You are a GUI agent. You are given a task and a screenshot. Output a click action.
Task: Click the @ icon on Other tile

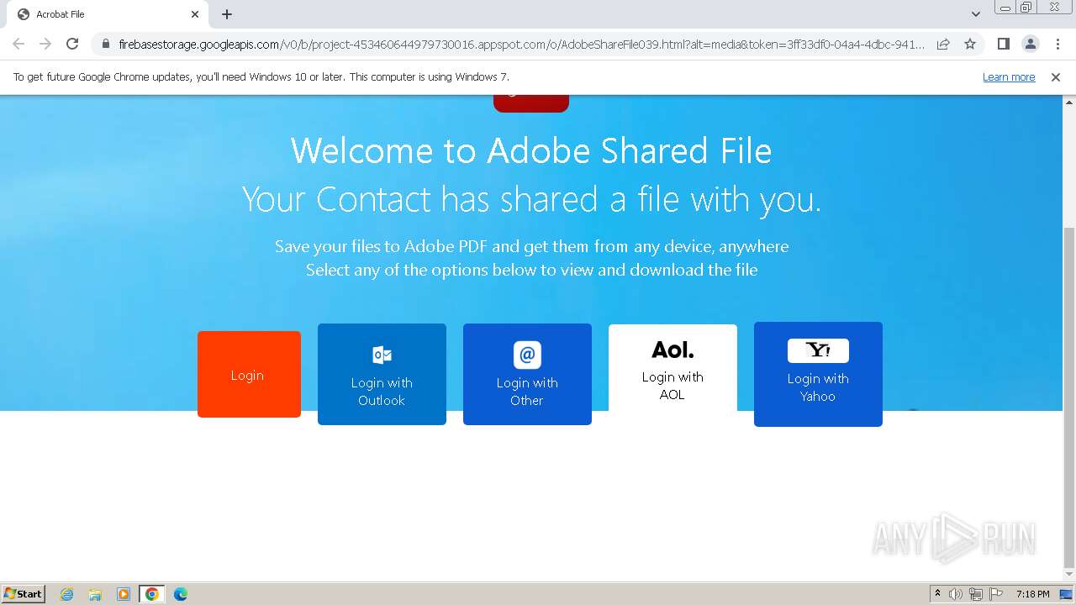[527, 355]
